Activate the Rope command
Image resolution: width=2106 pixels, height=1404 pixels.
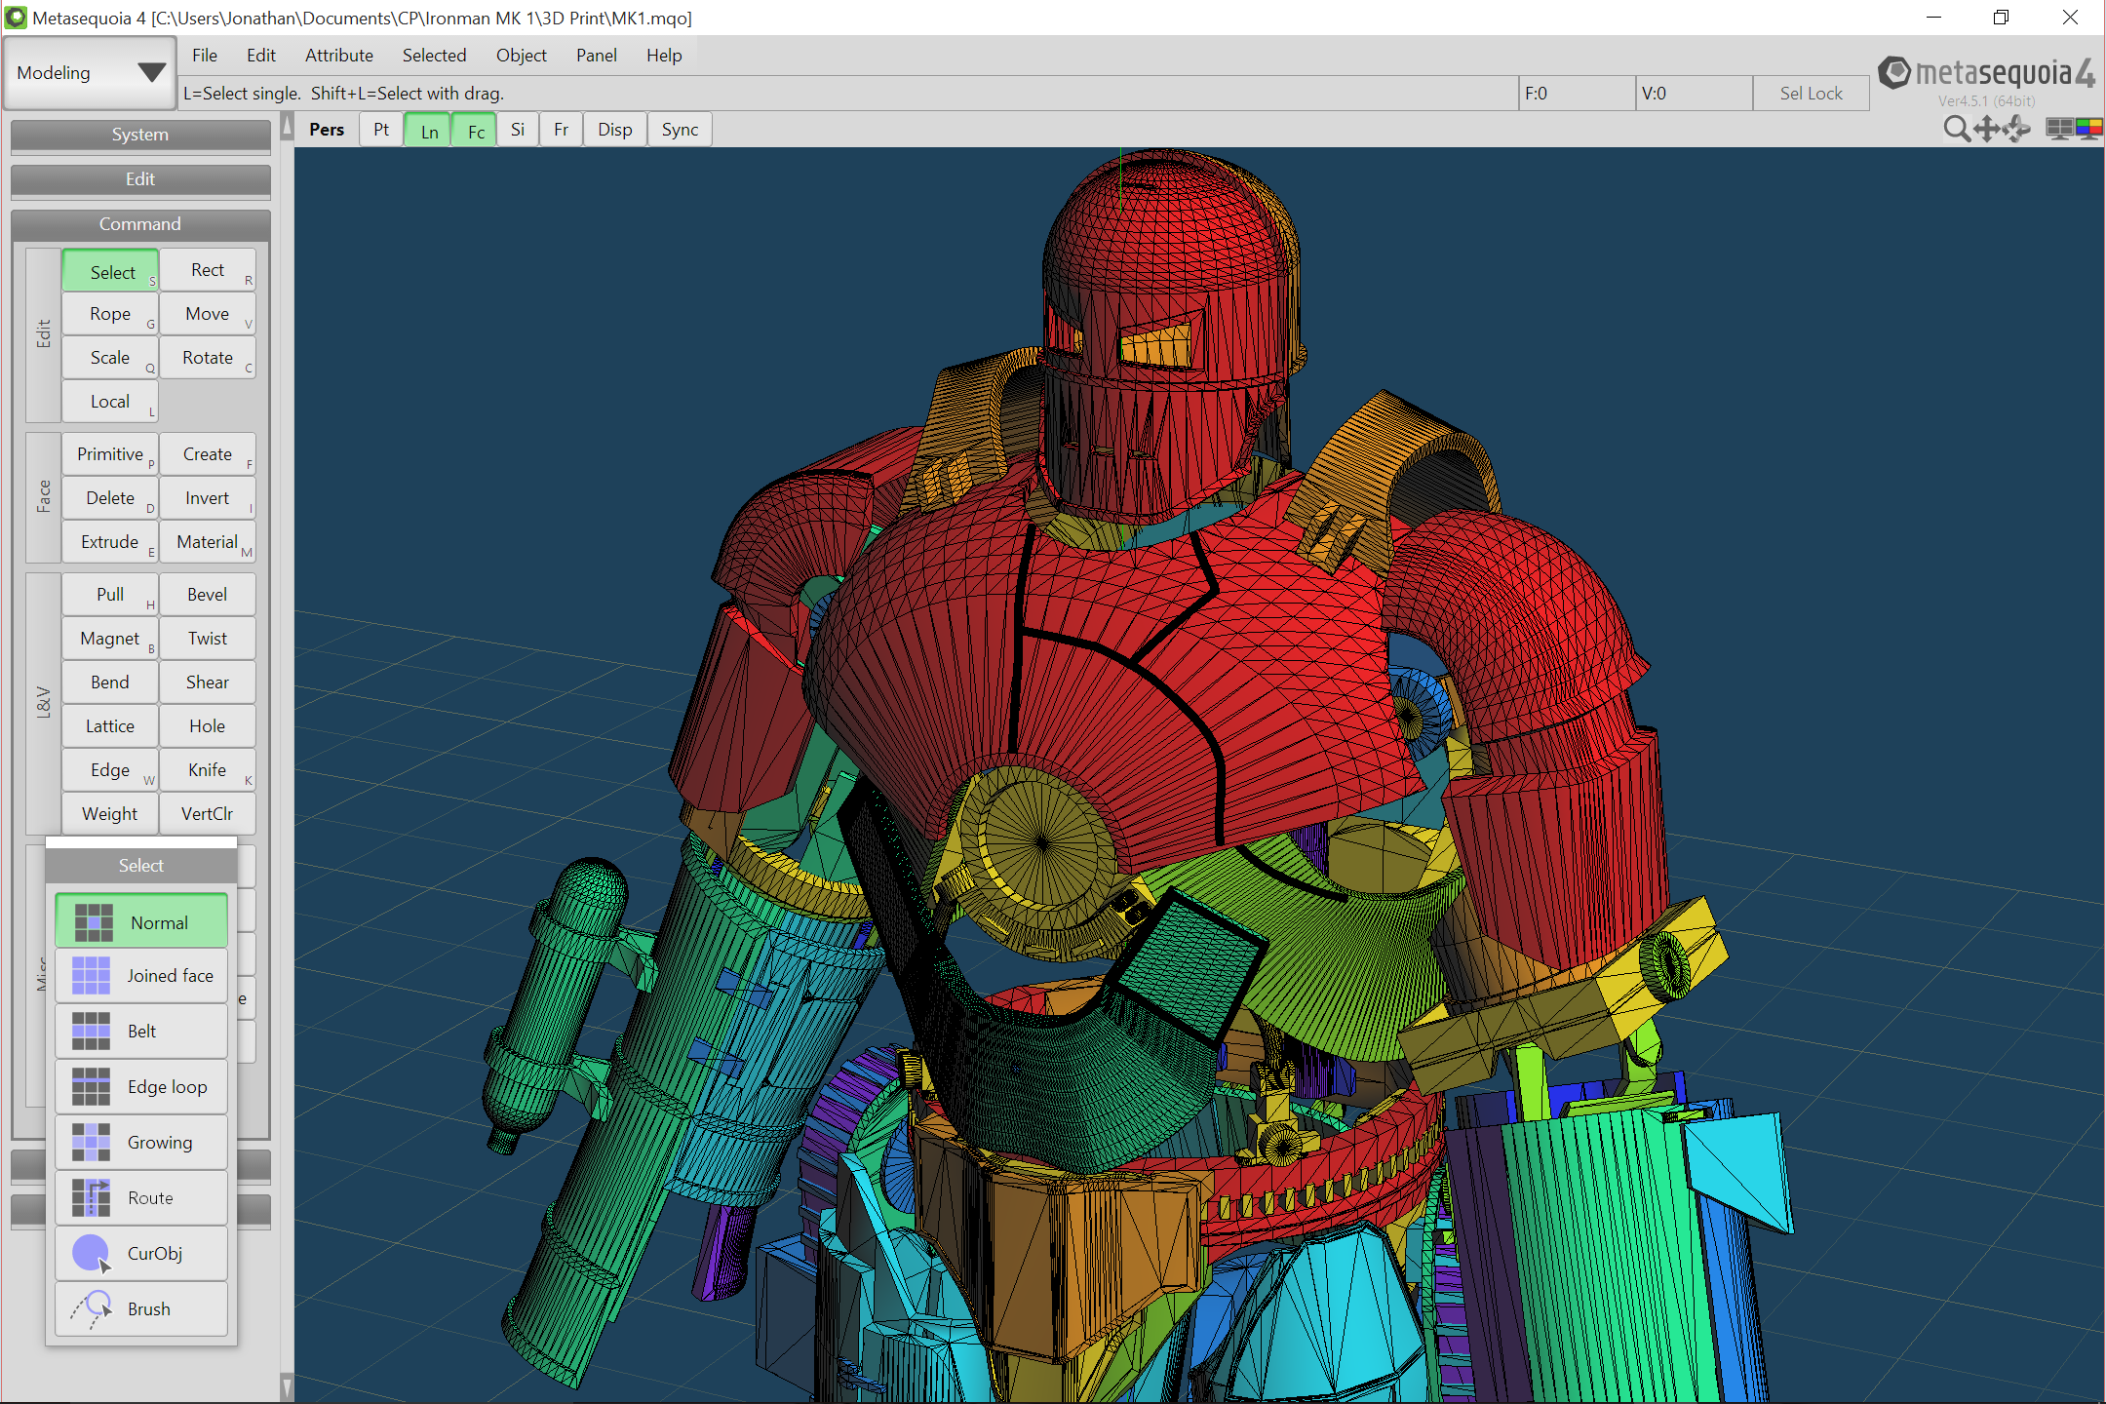coord(110,314)
